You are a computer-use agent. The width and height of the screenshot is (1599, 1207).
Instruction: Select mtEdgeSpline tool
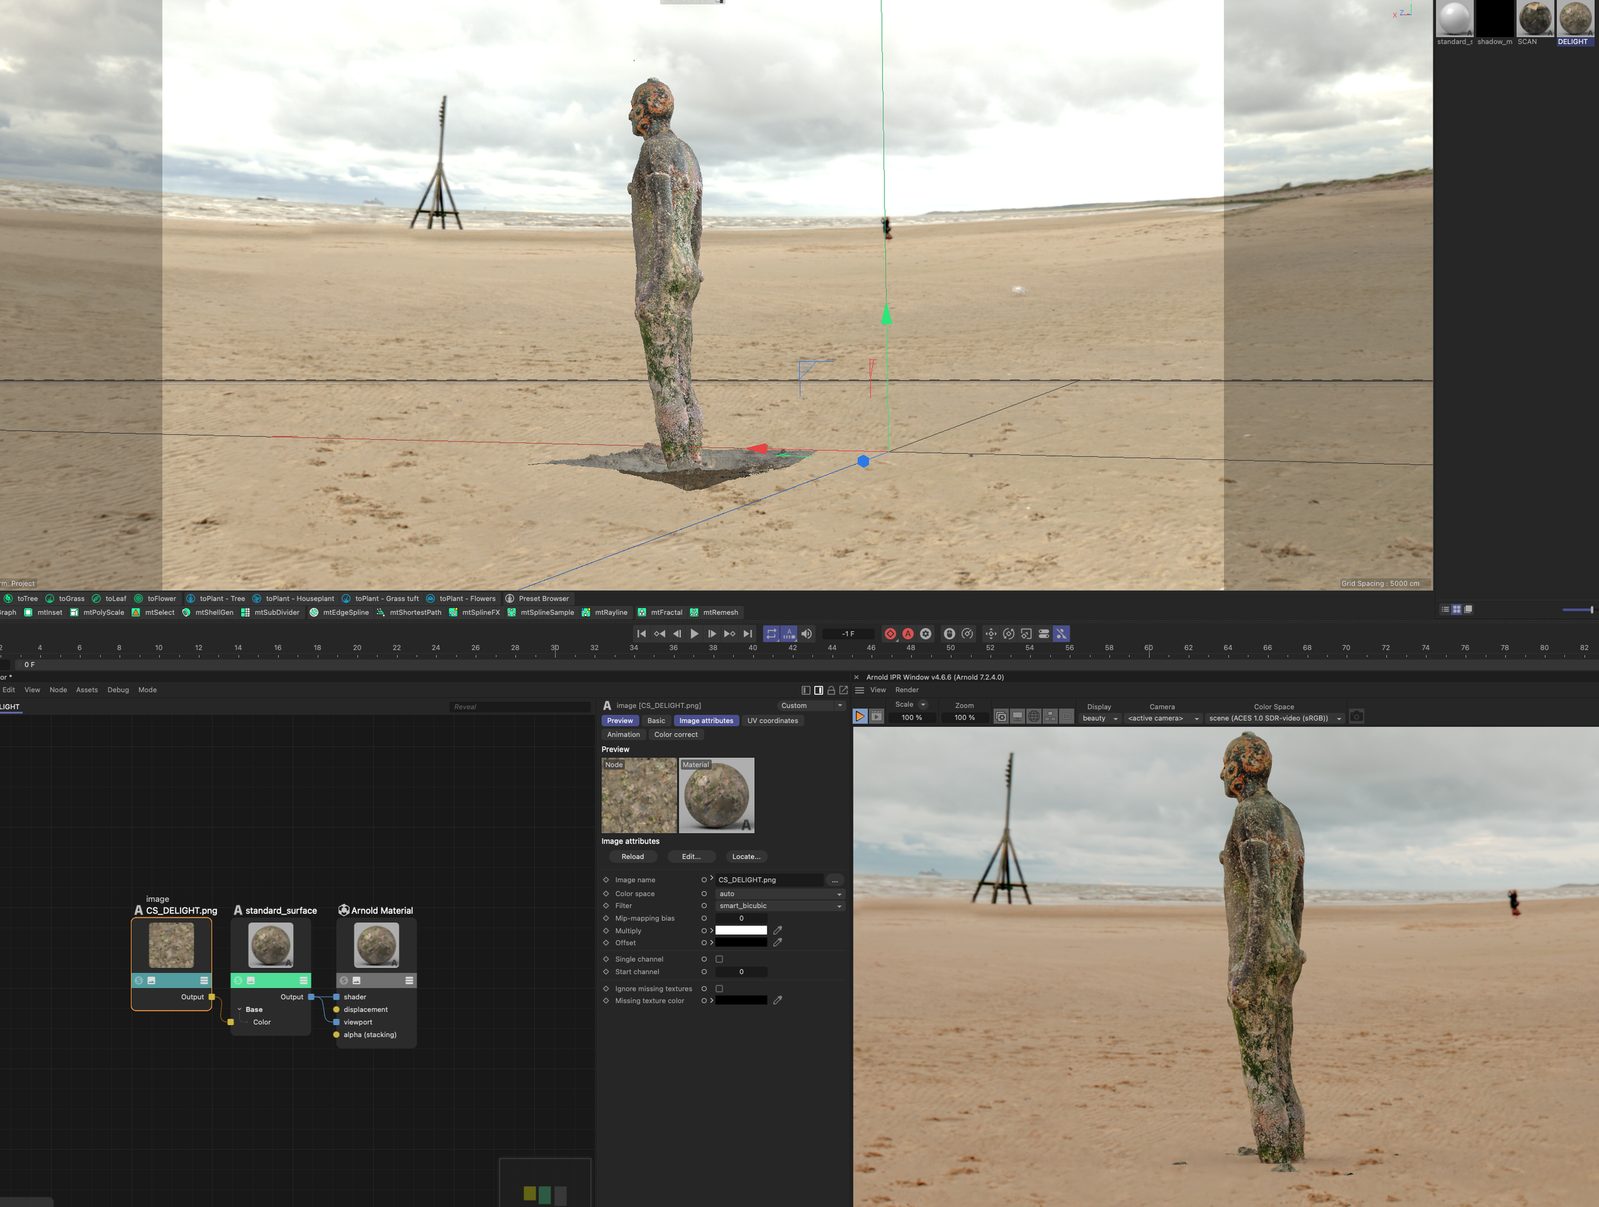tap(339, 612)
